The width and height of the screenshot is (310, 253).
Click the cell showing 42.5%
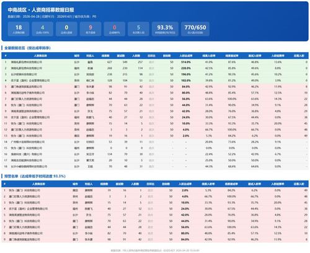tap(209, 68)
